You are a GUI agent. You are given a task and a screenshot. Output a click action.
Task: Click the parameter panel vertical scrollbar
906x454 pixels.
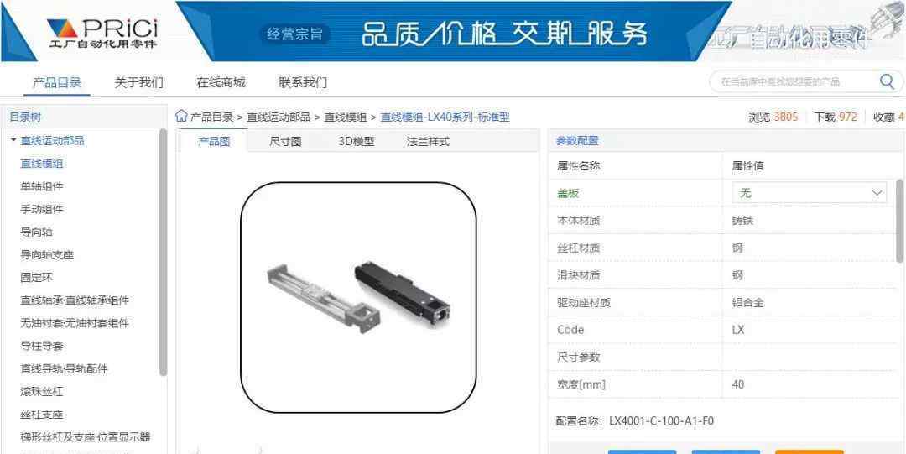click(x=900, y=221)
